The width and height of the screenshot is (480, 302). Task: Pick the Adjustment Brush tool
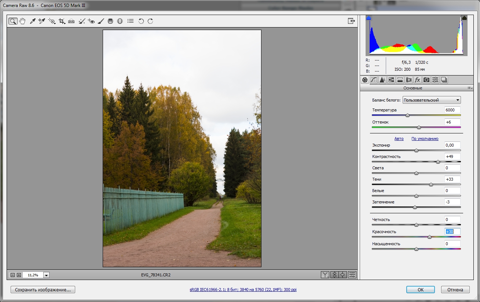[x=101, y=21]
